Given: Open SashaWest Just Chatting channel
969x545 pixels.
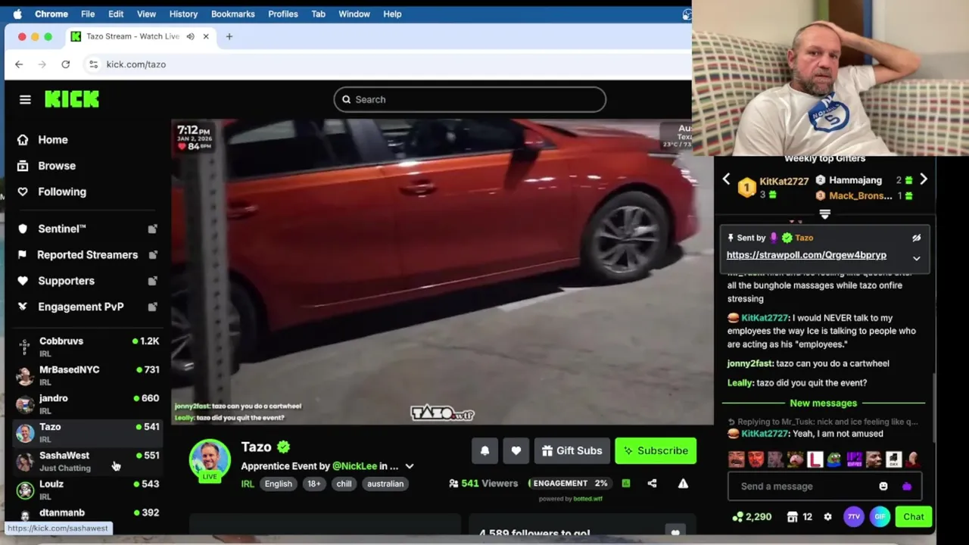Looking at the screenshot, I should pos(88,461).
